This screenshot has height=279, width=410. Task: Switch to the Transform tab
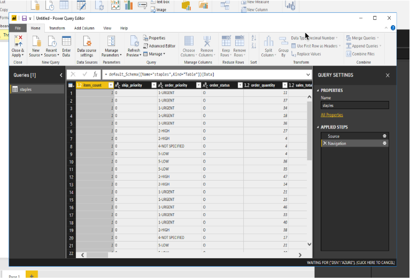[x=57, y=28]
